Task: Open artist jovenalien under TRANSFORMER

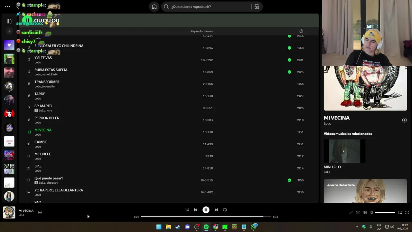Action: (50, 86)
